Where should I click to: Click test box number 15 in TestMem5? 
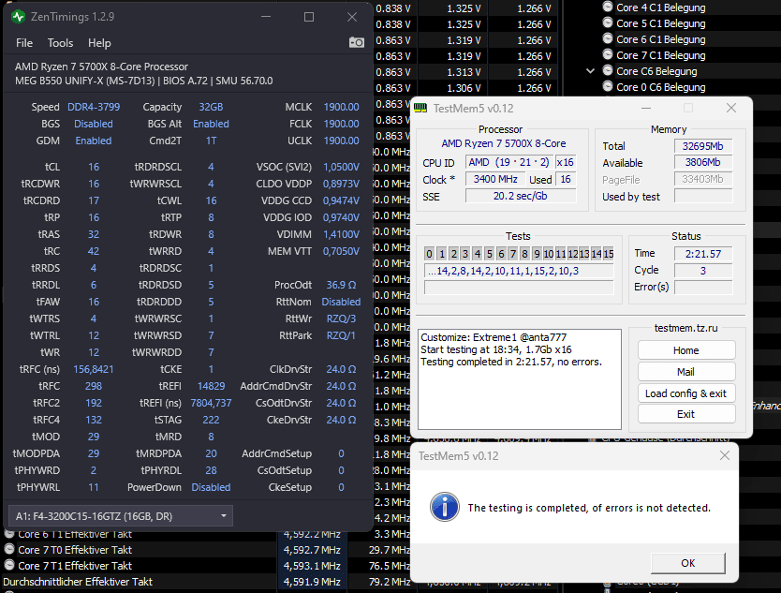point(608,254)
